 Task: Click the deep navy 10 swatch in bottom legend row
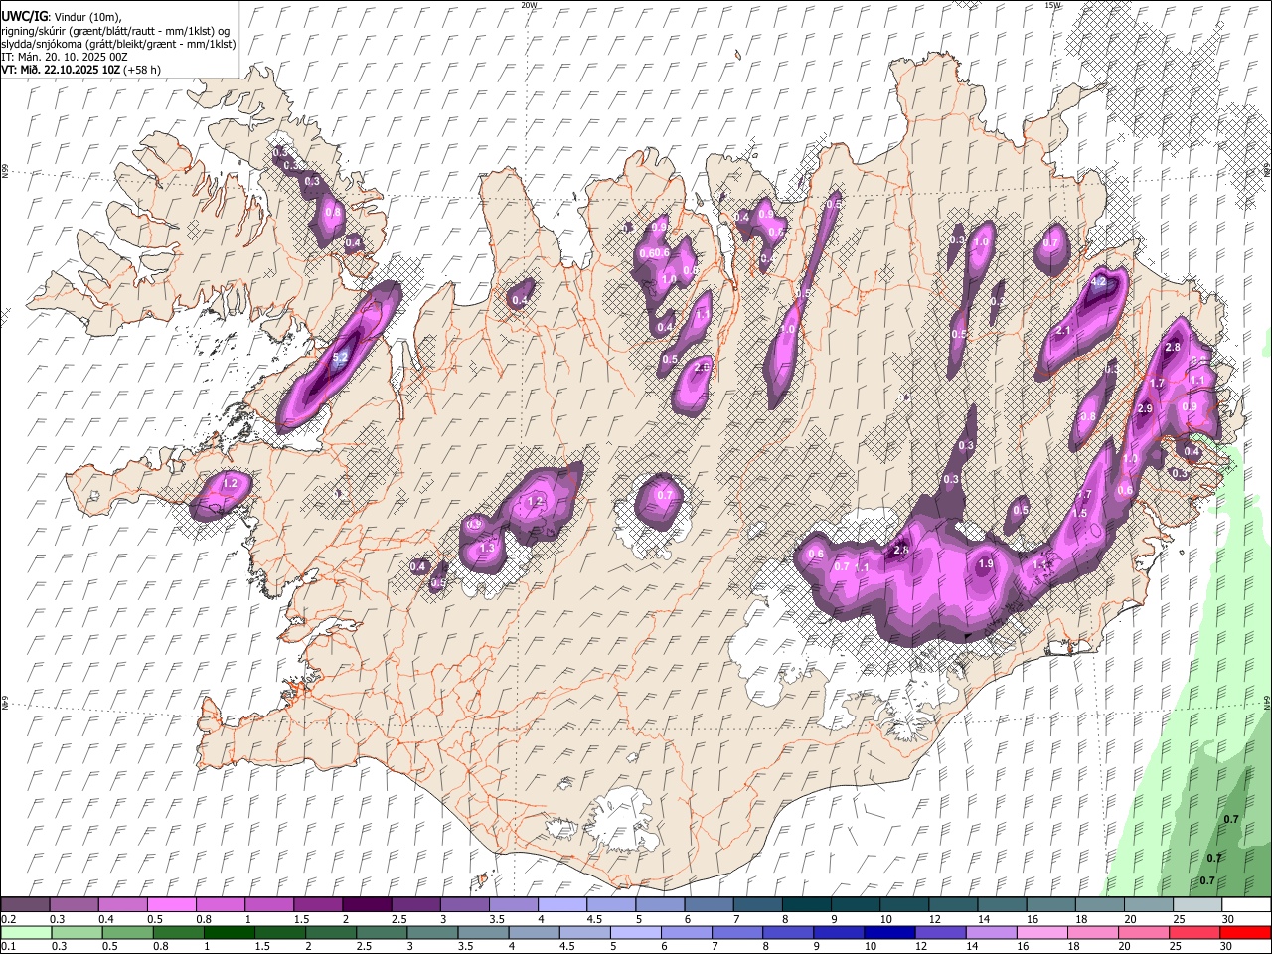(887, 933)
